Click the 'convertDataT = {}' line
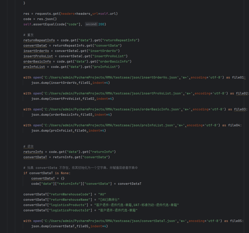Viewport: 249px width, 233px height. pos(48,178)
